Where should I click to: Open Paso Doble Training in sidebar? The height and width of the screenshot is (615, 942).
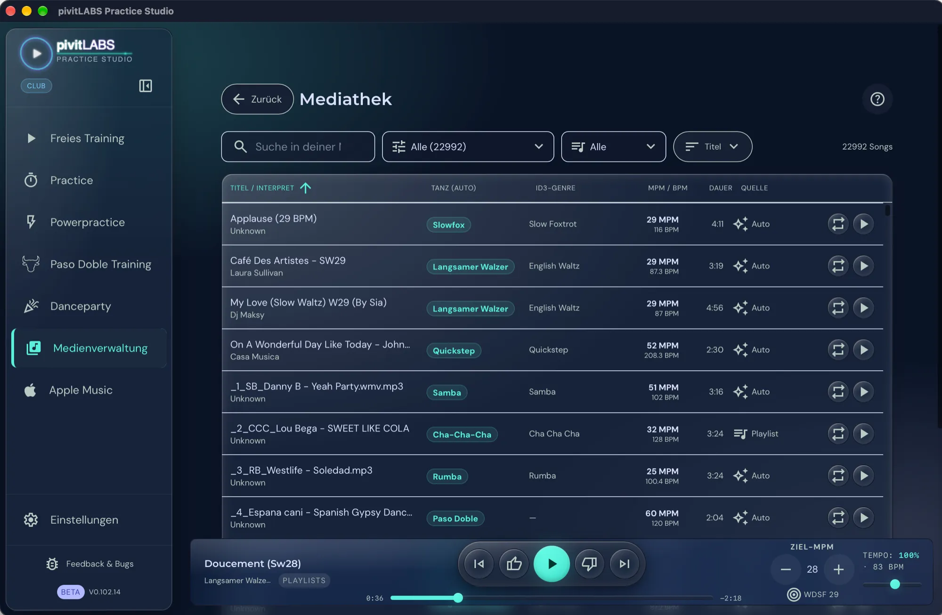point(89,264)
